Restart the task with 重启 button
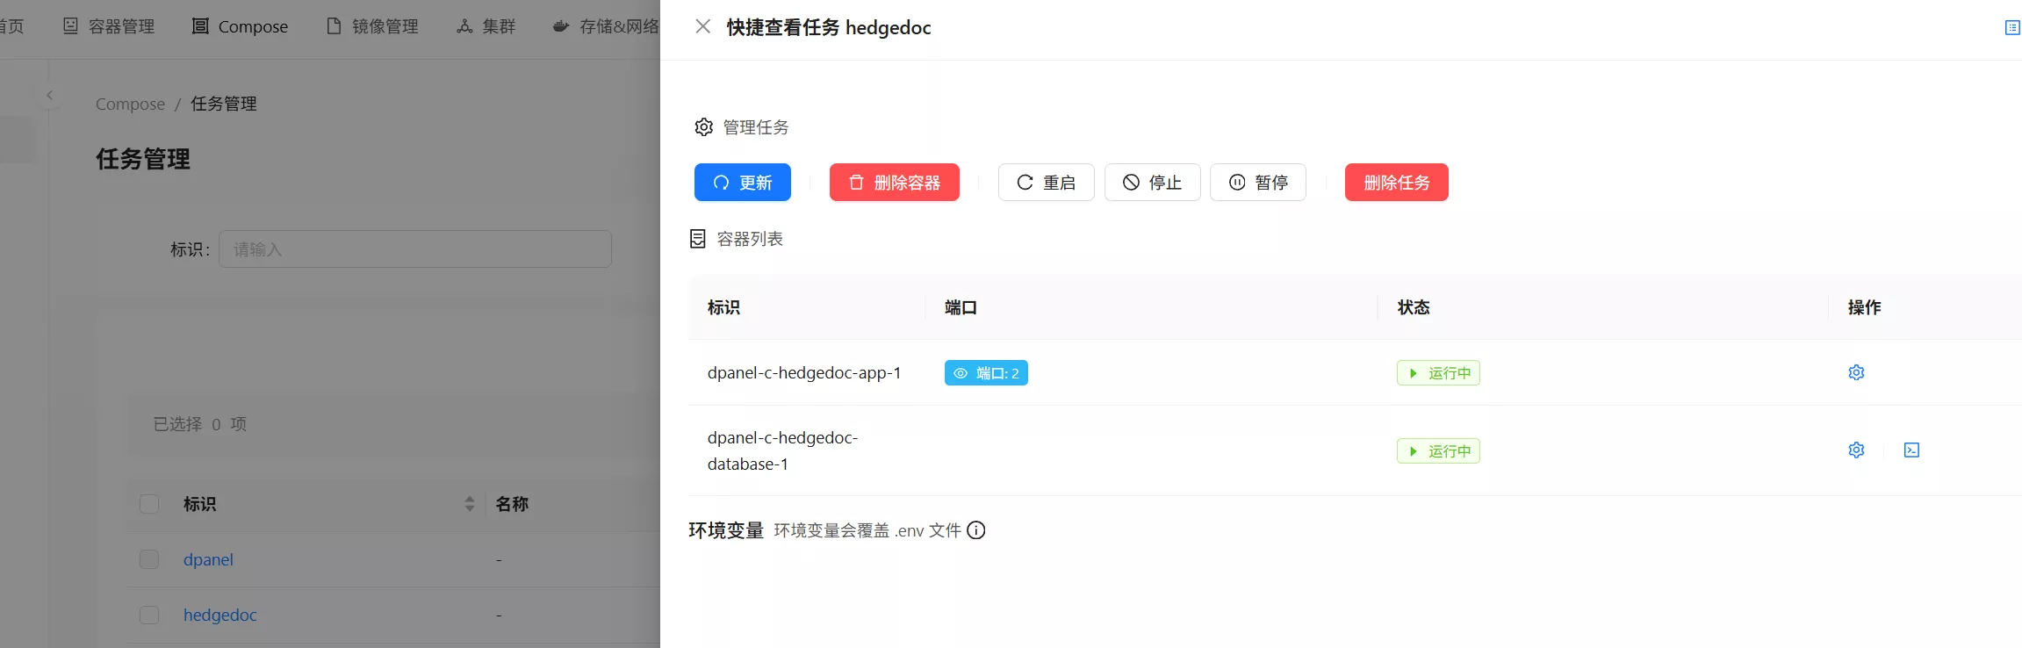The image size is (2022, 648). [x=1046, y=183]
